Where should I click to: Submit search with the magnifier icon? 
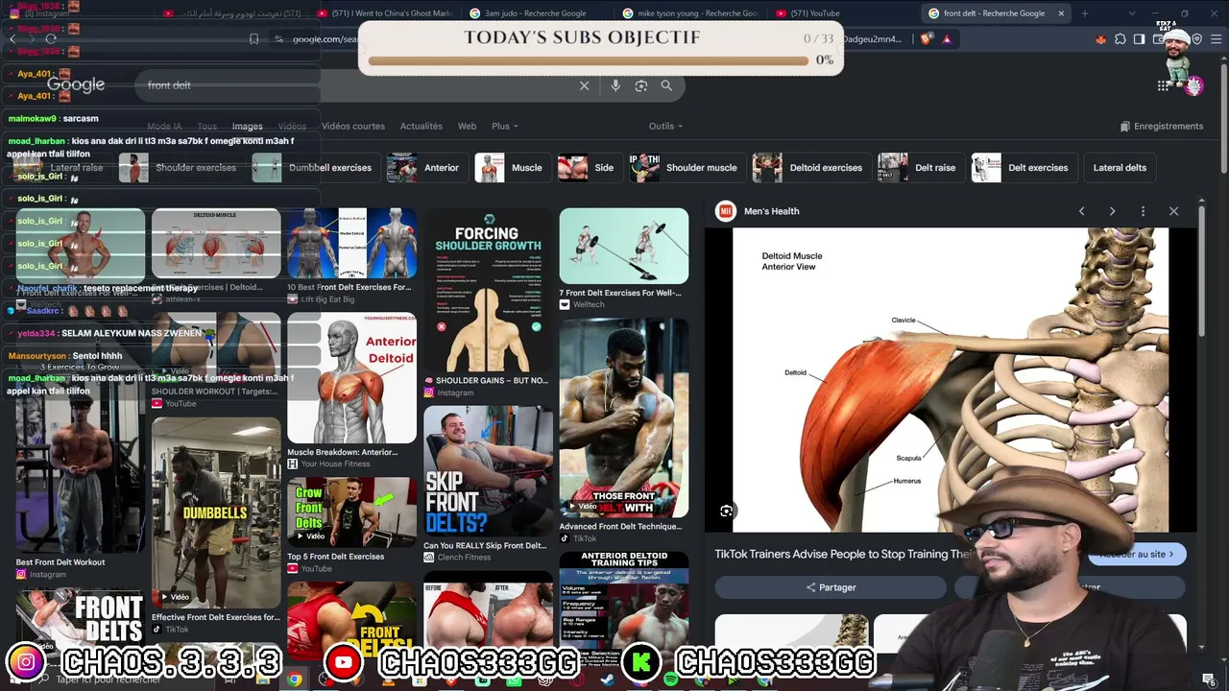click(x=666, y=85)
